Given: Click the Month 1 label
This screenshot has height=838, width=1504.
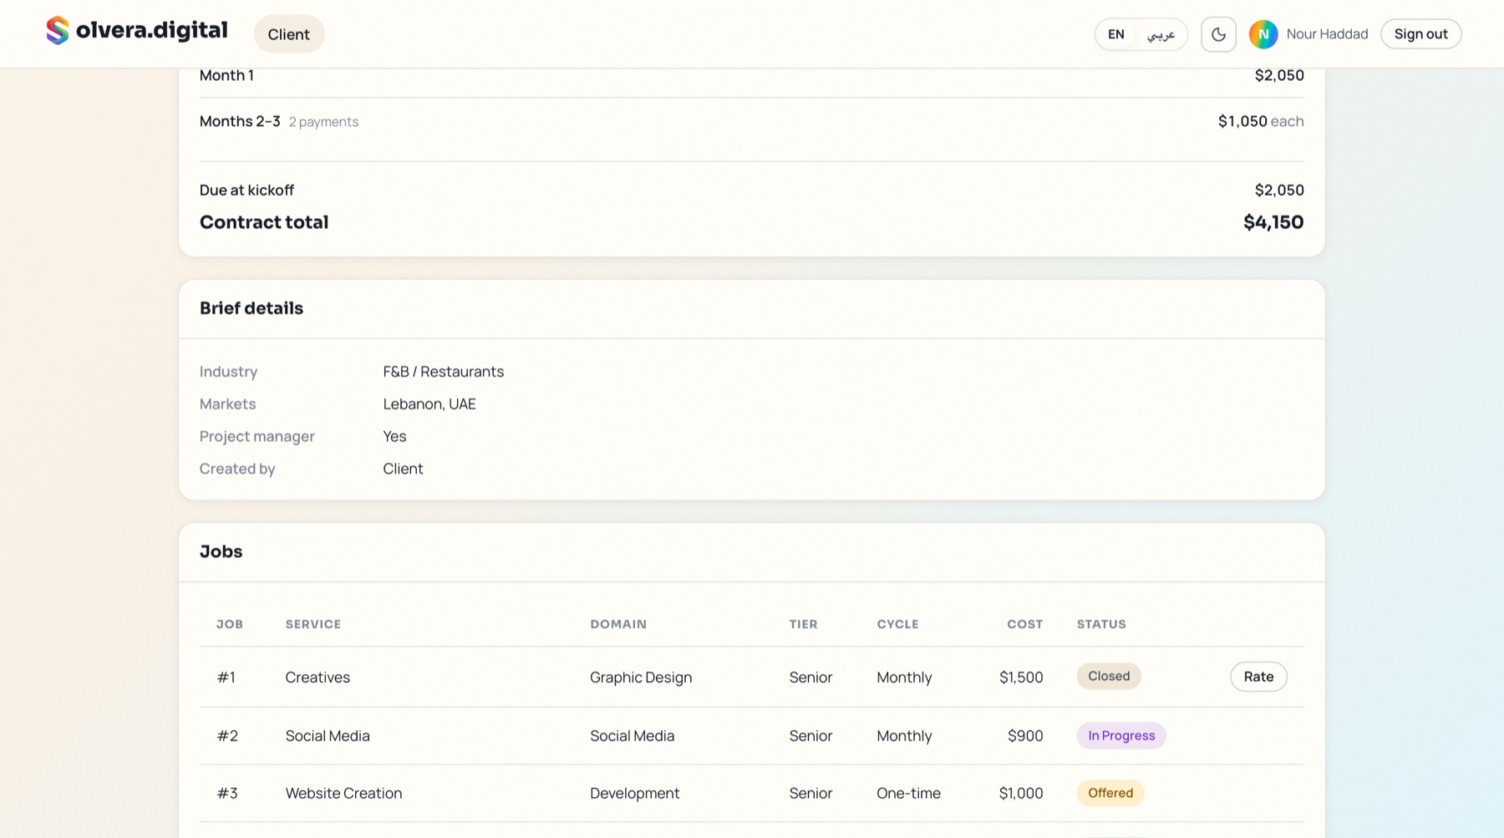Looking at the screenshot, I should pos(226,75).
